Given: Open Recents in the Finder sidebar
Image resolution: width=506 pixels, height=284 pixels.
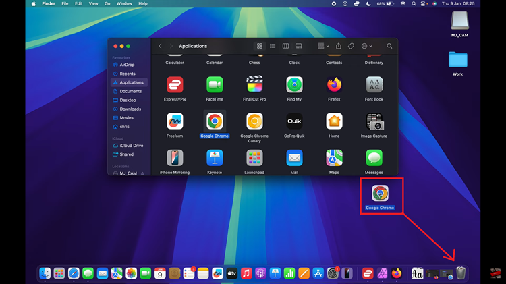Looking at the screenshot, I should point(129,74).
